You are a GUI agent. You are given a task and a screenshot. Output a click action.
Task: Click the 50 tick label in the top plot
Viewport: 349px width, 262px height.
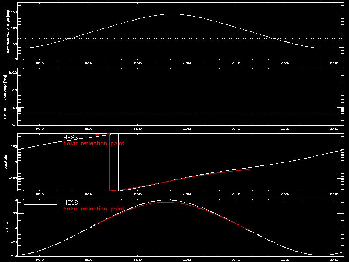(x=14, y=44)
